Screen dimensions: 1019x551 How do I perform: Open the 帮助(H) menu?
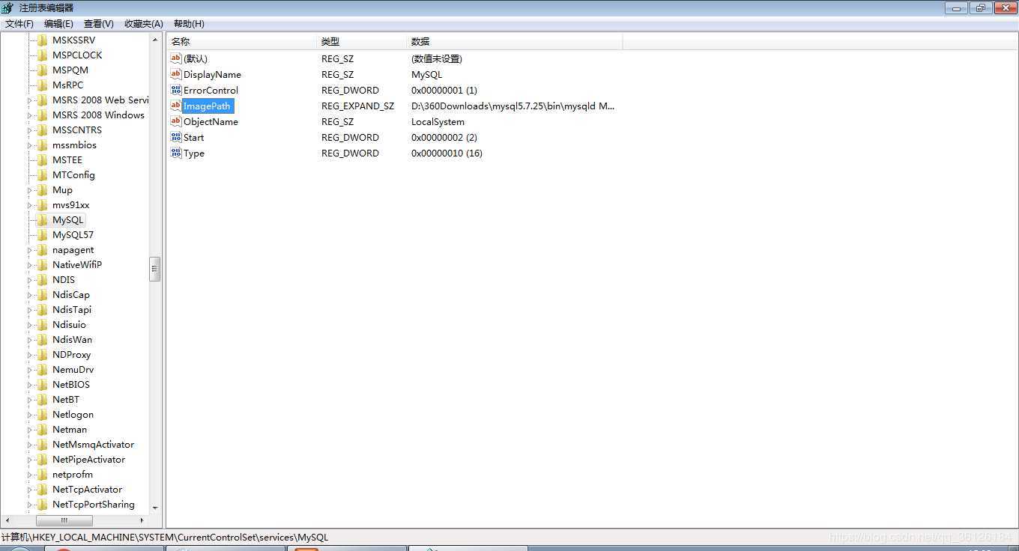coord(189,24)
